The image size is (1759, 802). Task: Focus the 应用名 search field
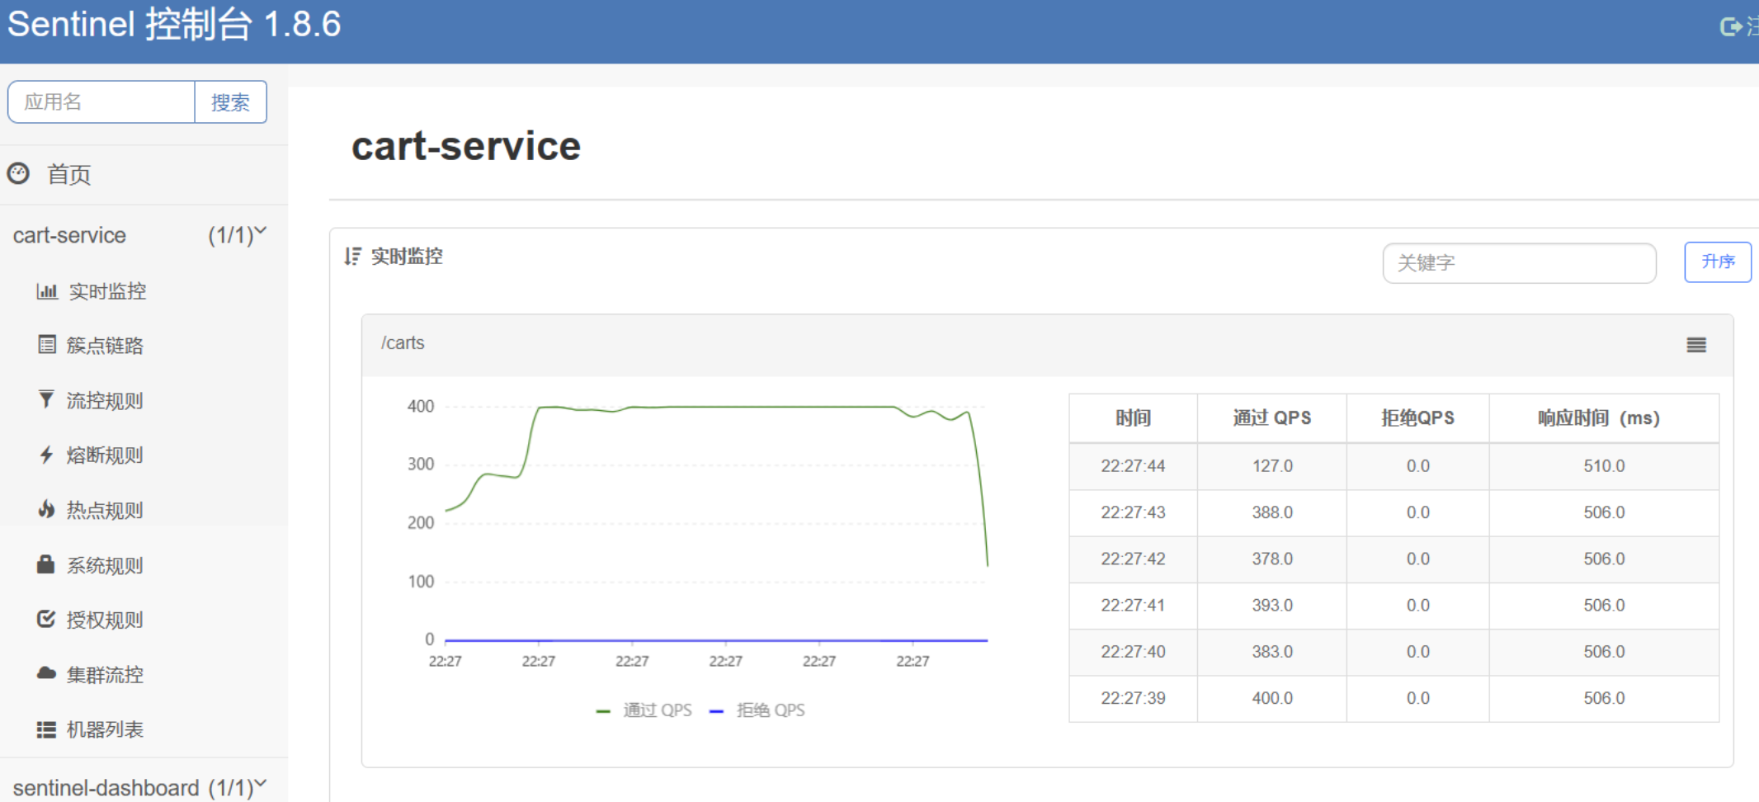point(101,102)
